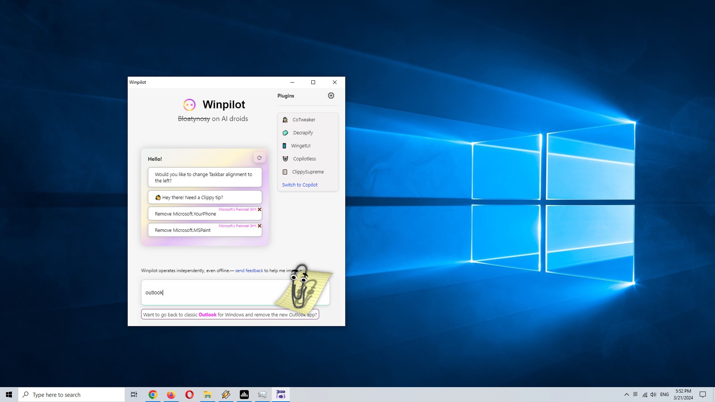The width and height of the screenshot is (715, 402).
Task: Choose Remove Microsoft.YourPhone suggestion
Action: point(185,214)
